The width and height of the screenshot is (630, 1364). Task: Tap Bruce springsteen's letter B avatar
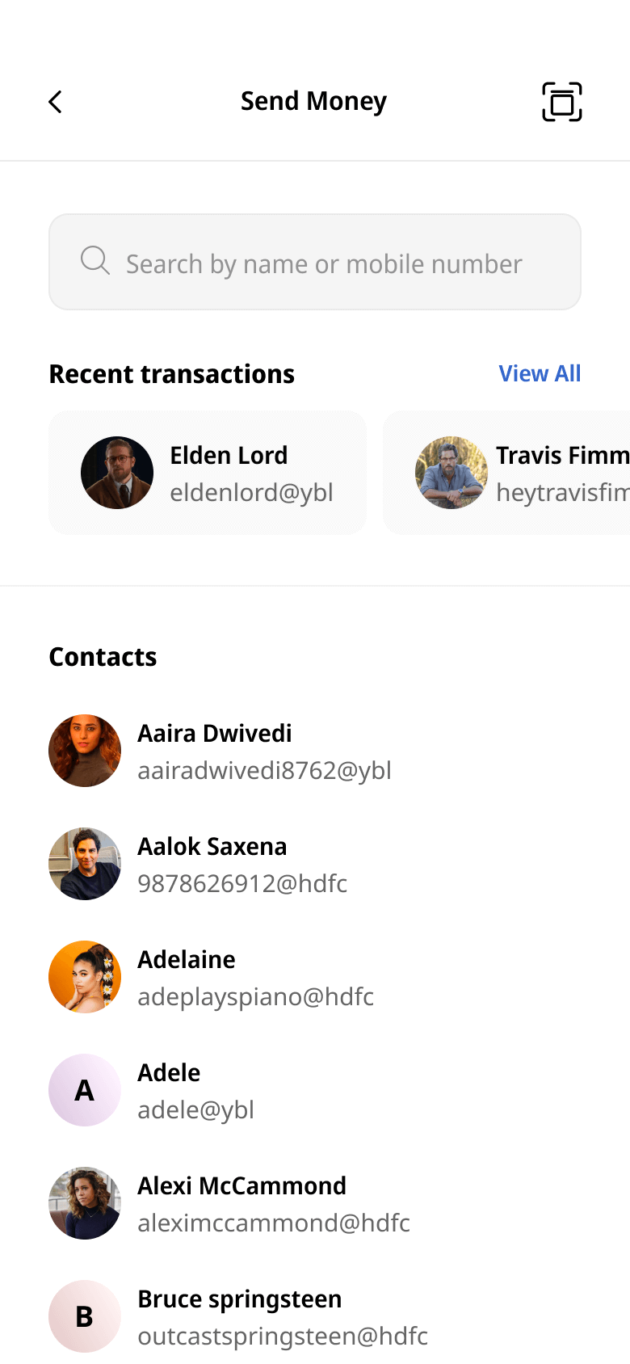[x=85, y=1316]
